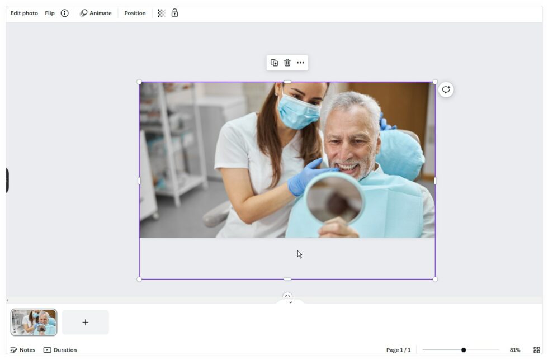
Task: Click the Notes icon in the status bar
Action: tap(15, 350)
